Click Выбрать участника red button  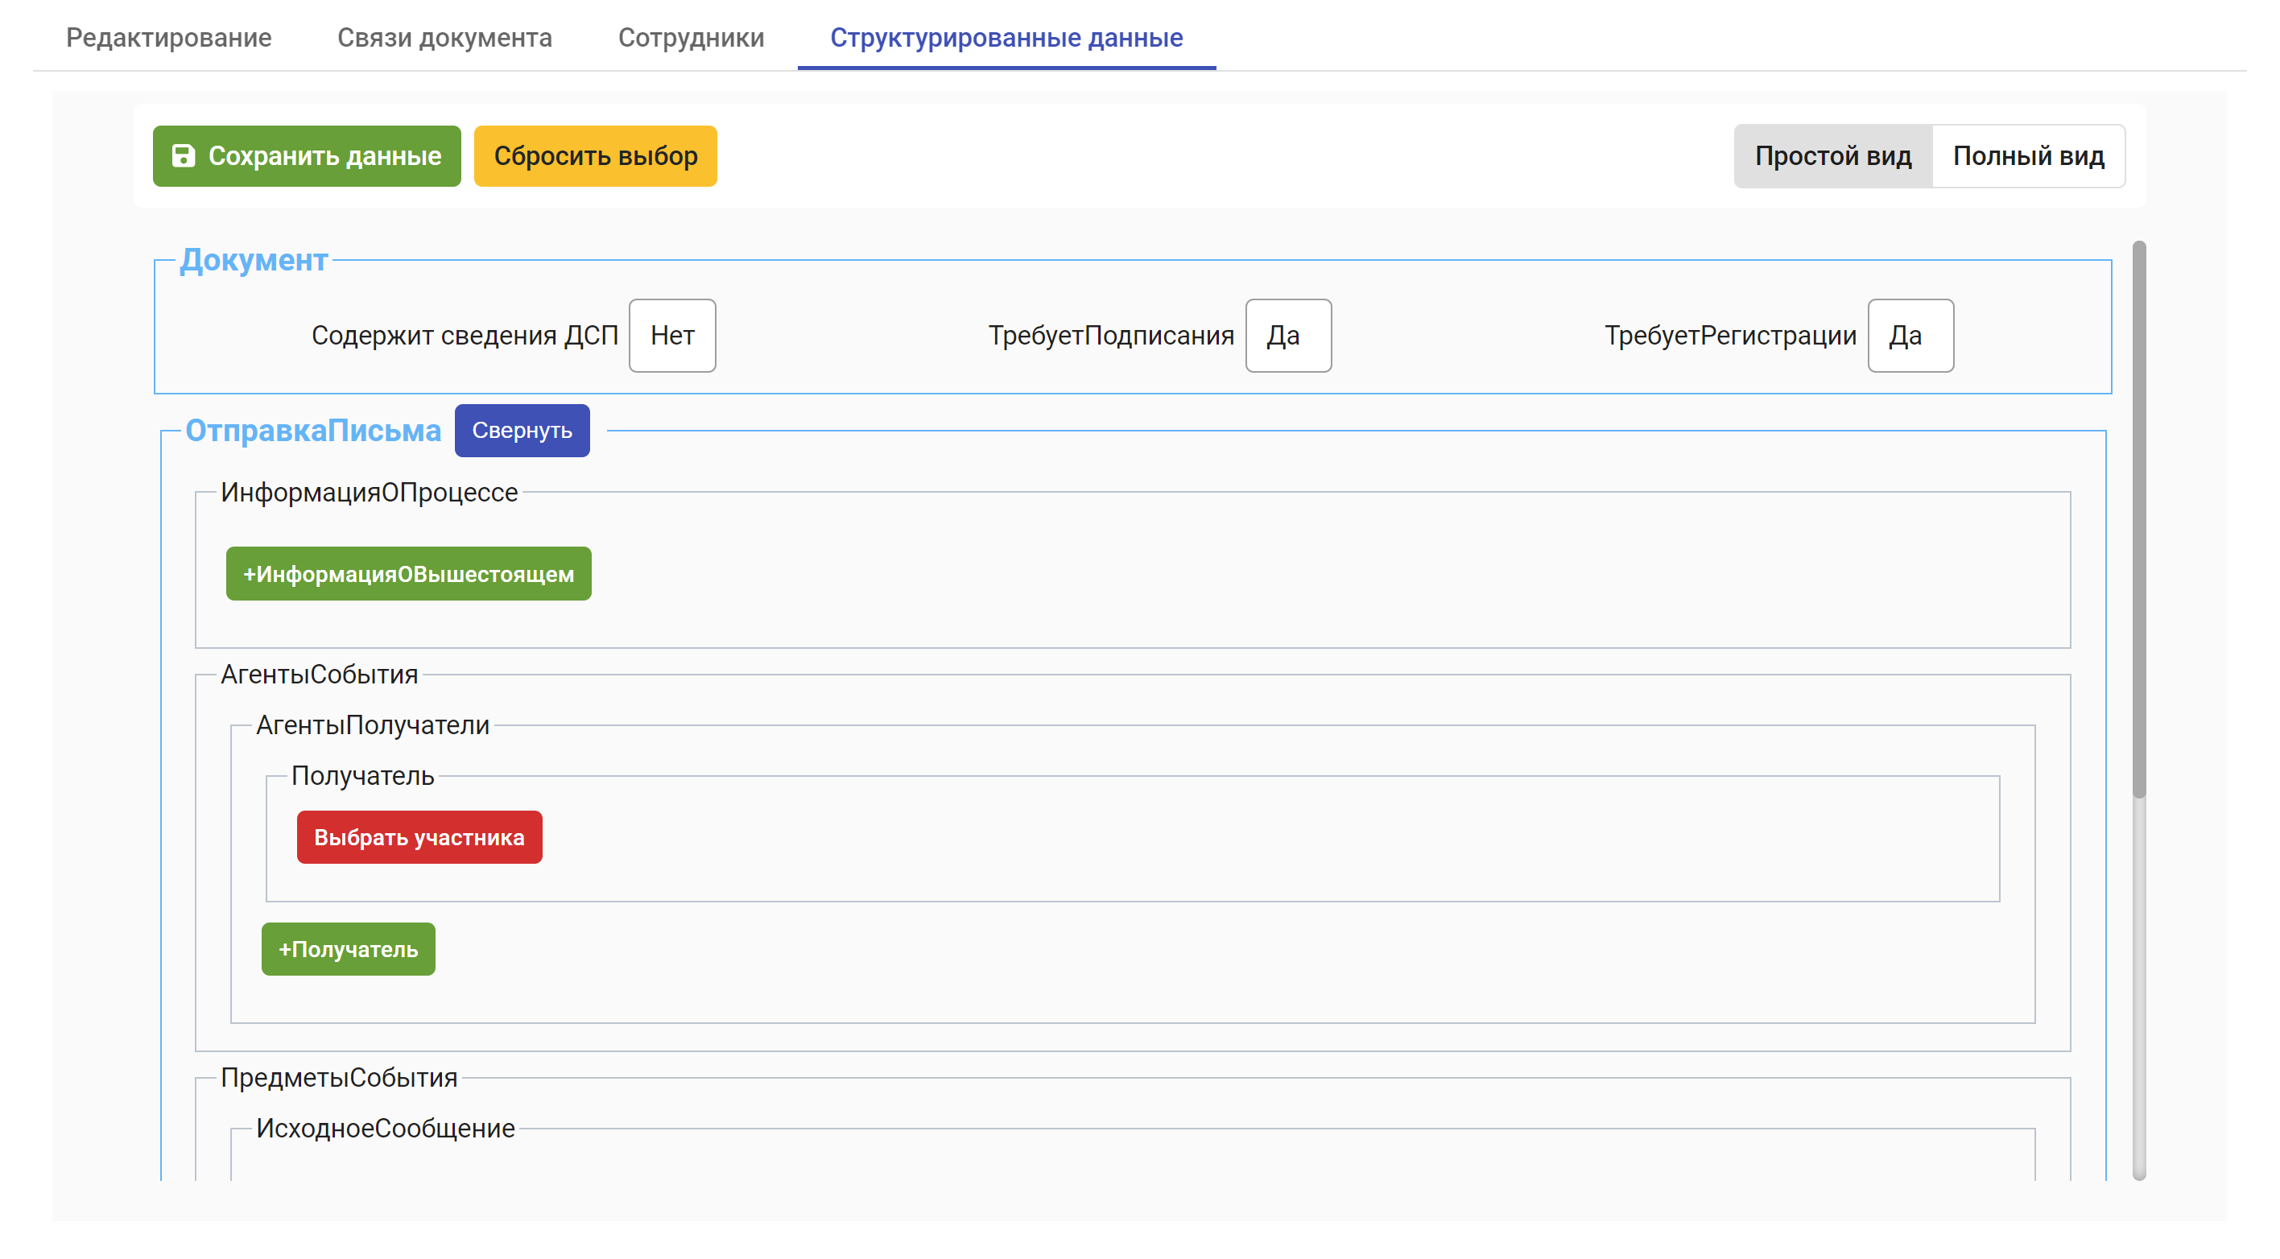(419, 837)
